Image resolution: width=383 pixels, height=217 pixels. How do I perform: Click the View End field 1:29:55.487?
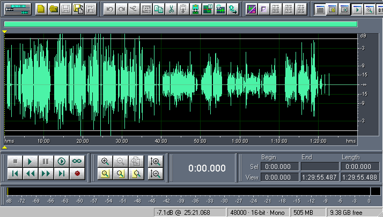[320, 177]
